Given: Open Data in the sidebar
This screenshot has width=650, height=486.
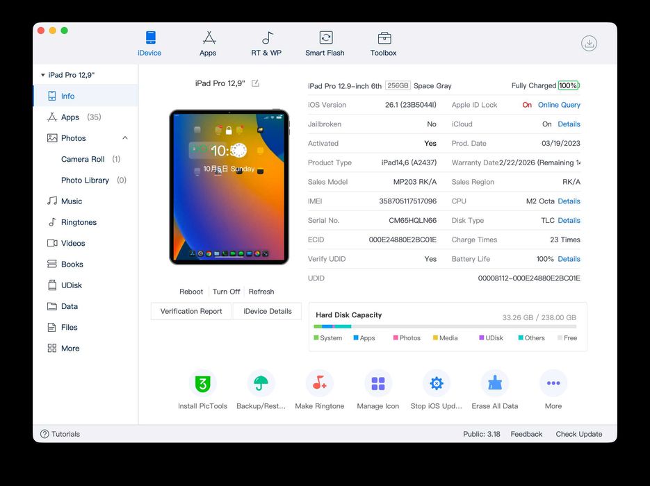Looking at the screenshot, I should tap(86, 306).
